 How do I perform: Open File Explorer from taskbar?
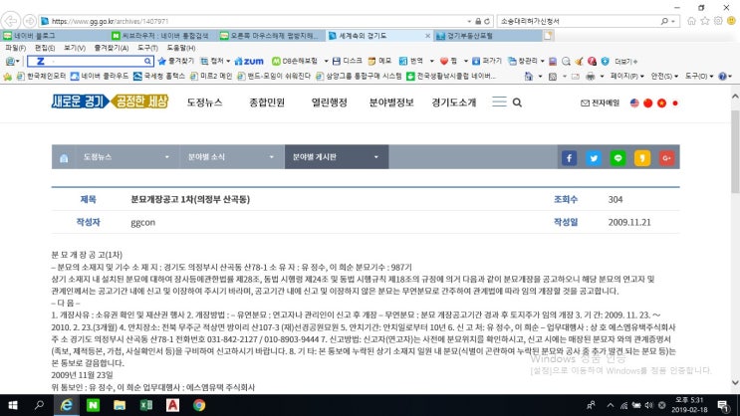pyautogui.click(x=120, y=405)
